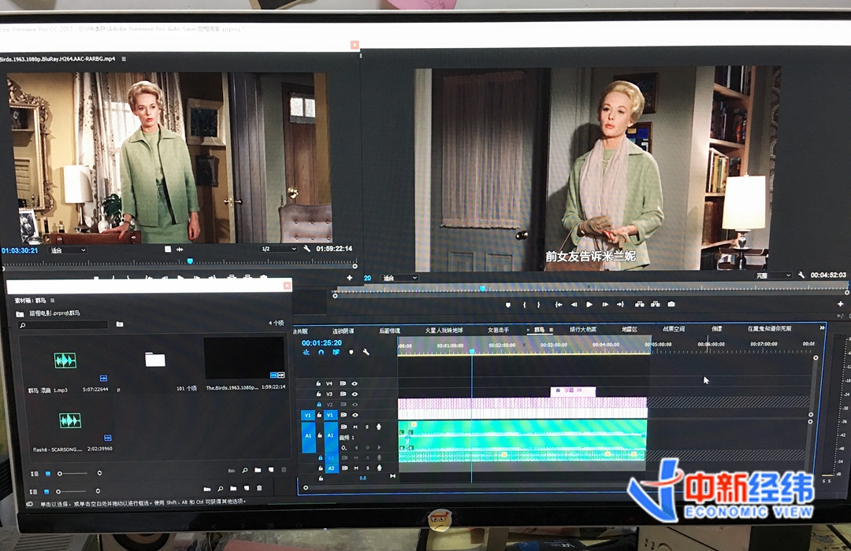Open Program monitor playback resolution dropdown
This screenshot has height=551, width=851.
click(771, 275)
